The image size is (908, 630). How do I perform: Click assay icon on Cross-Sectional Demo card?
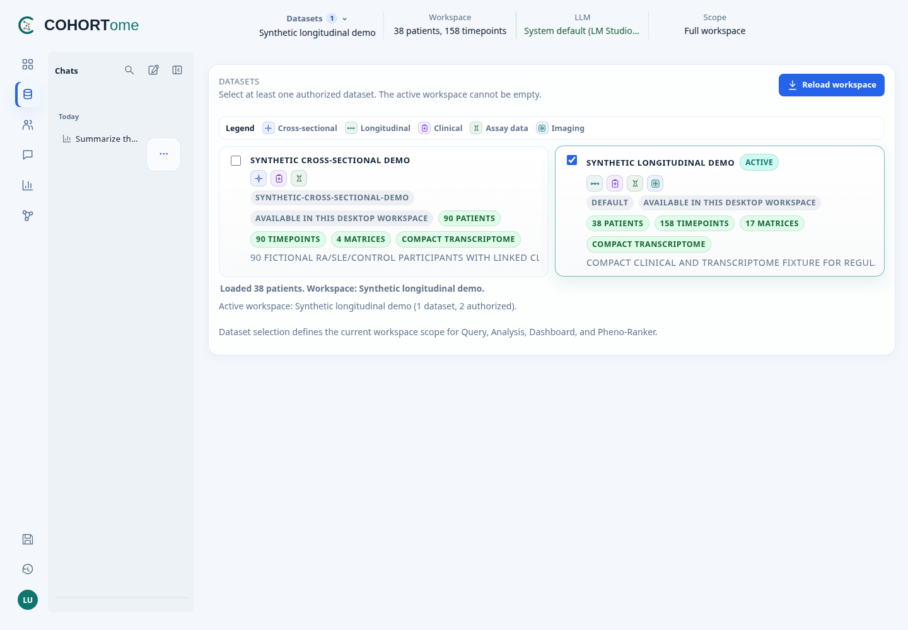(299, 178)
